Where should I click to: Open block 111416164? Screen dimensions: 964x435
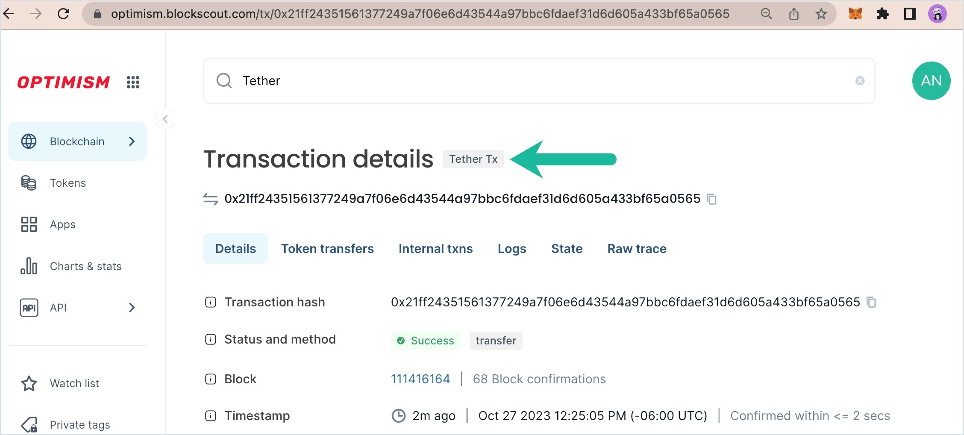coord(420,379)
